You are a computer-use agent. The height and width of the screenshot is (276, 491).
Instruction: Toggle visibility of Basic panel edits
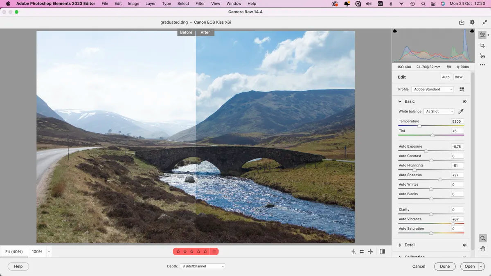[464, 101]
